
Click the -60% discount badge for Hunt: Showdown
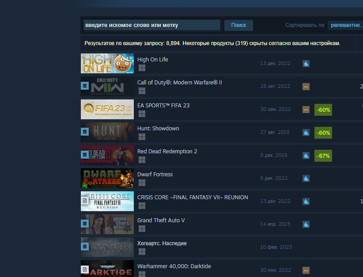[323, 133]
